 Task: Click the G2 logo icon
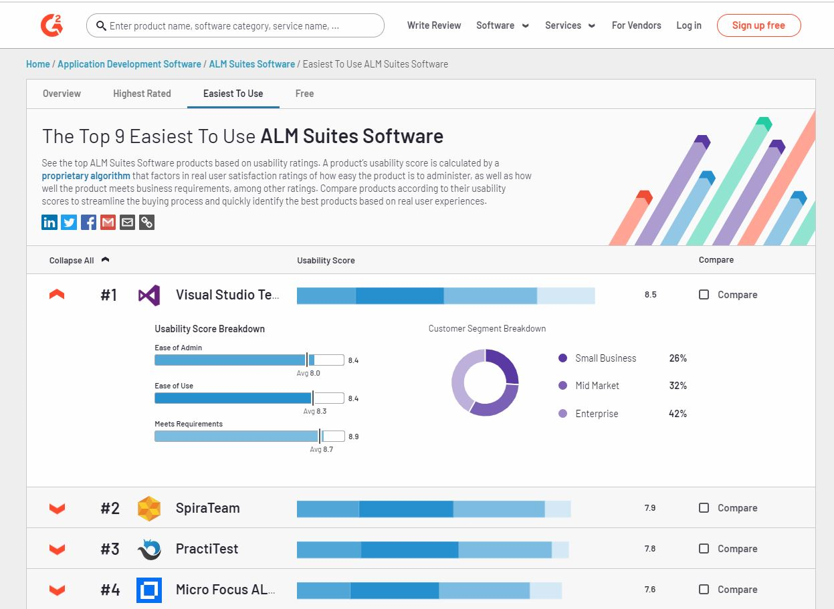coord(51,25)
